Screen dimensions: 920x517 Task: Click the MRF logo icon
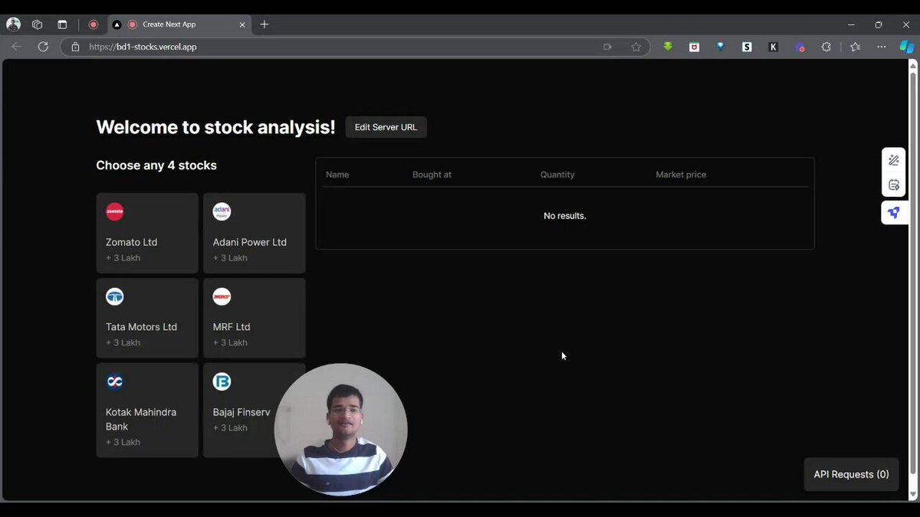pos(222,296)
